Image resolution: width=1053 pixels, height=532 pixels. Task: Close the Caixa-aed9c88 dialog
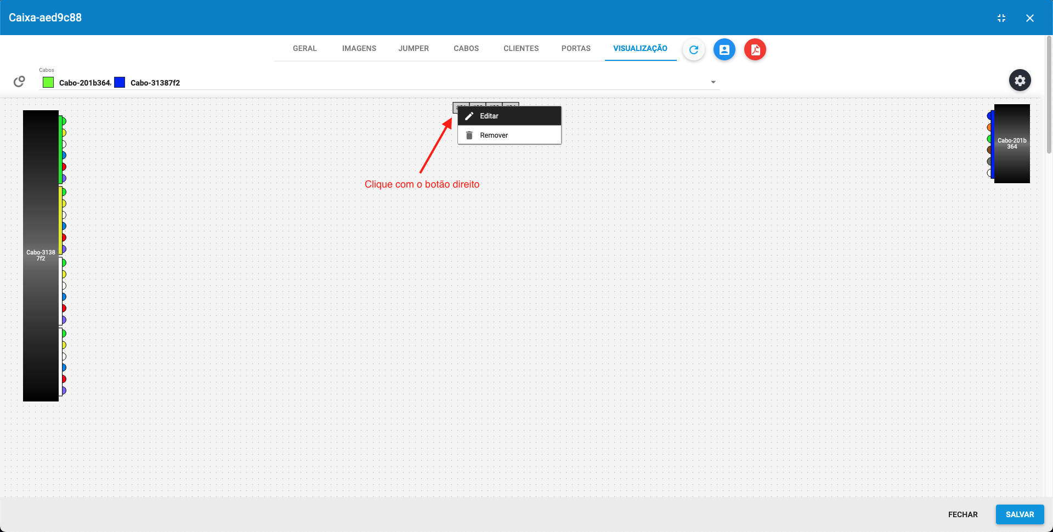point(1030,18)
